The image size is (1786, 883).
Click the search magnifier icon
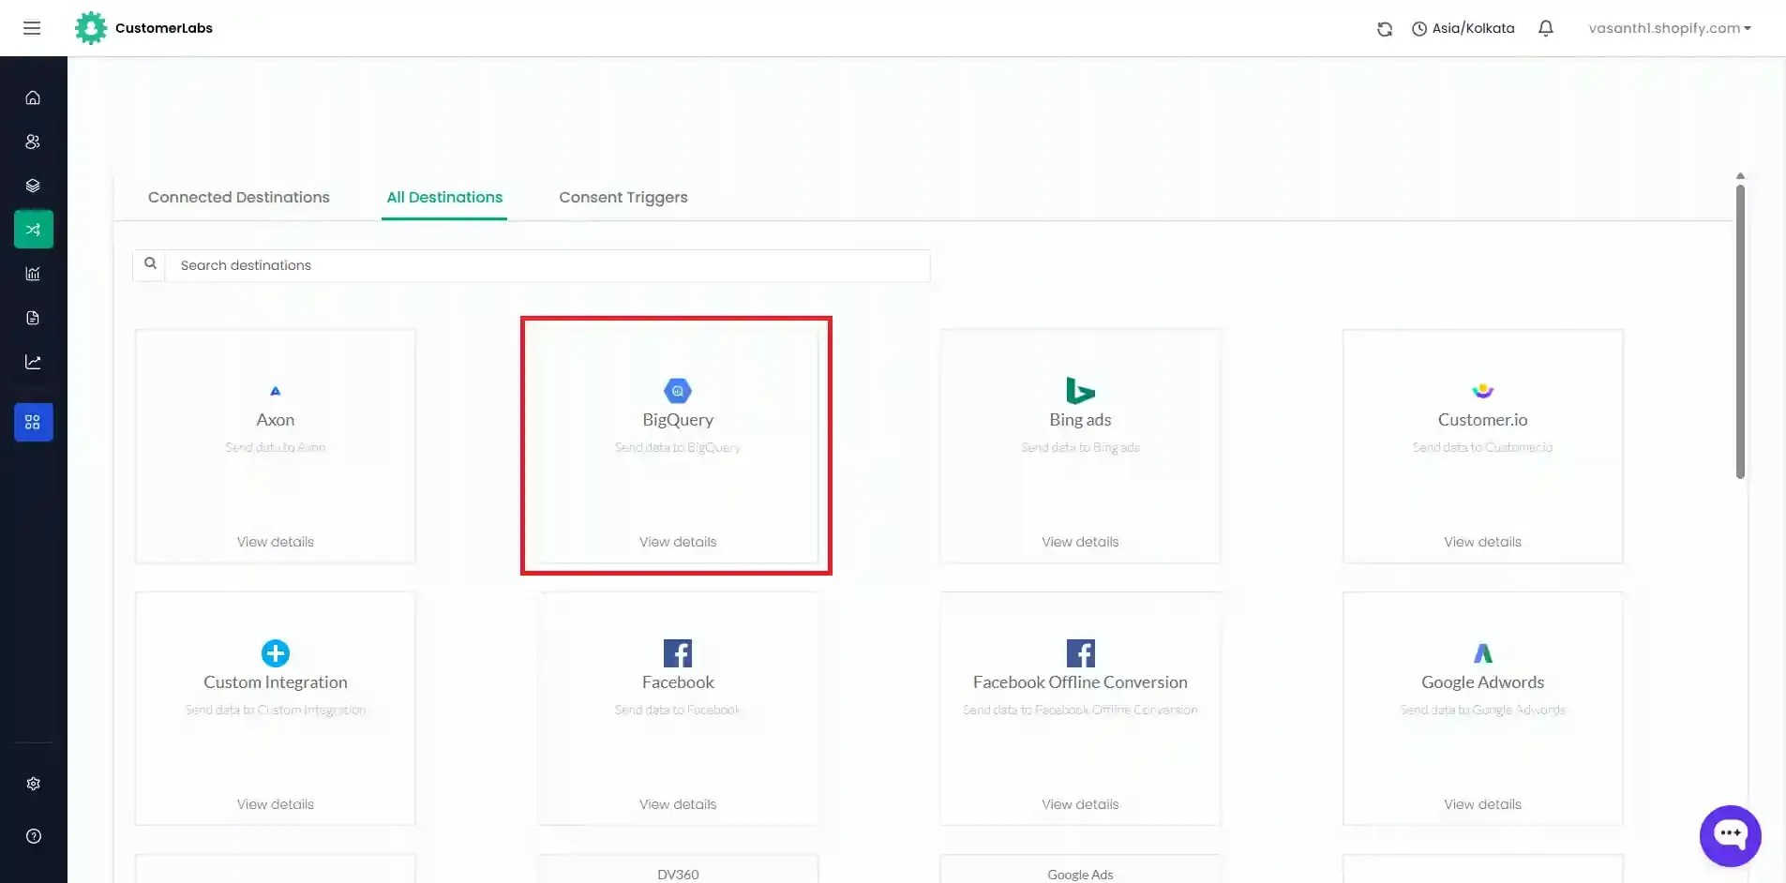150,264
